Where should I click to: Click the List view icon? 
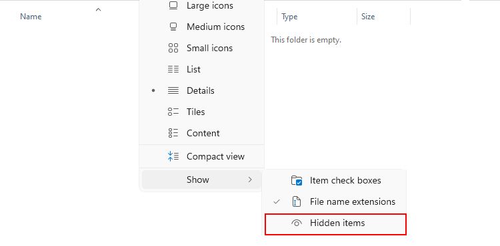[173, 69]
